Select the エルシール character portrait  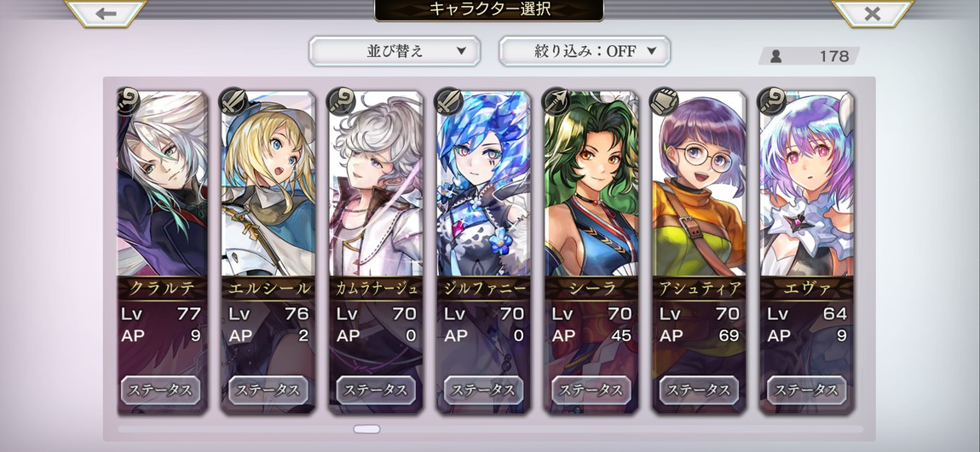(x=268, y=184)
